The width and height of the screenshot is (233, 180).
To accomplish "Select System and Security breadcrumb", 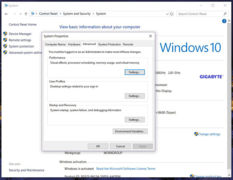I will coord(77,14).
